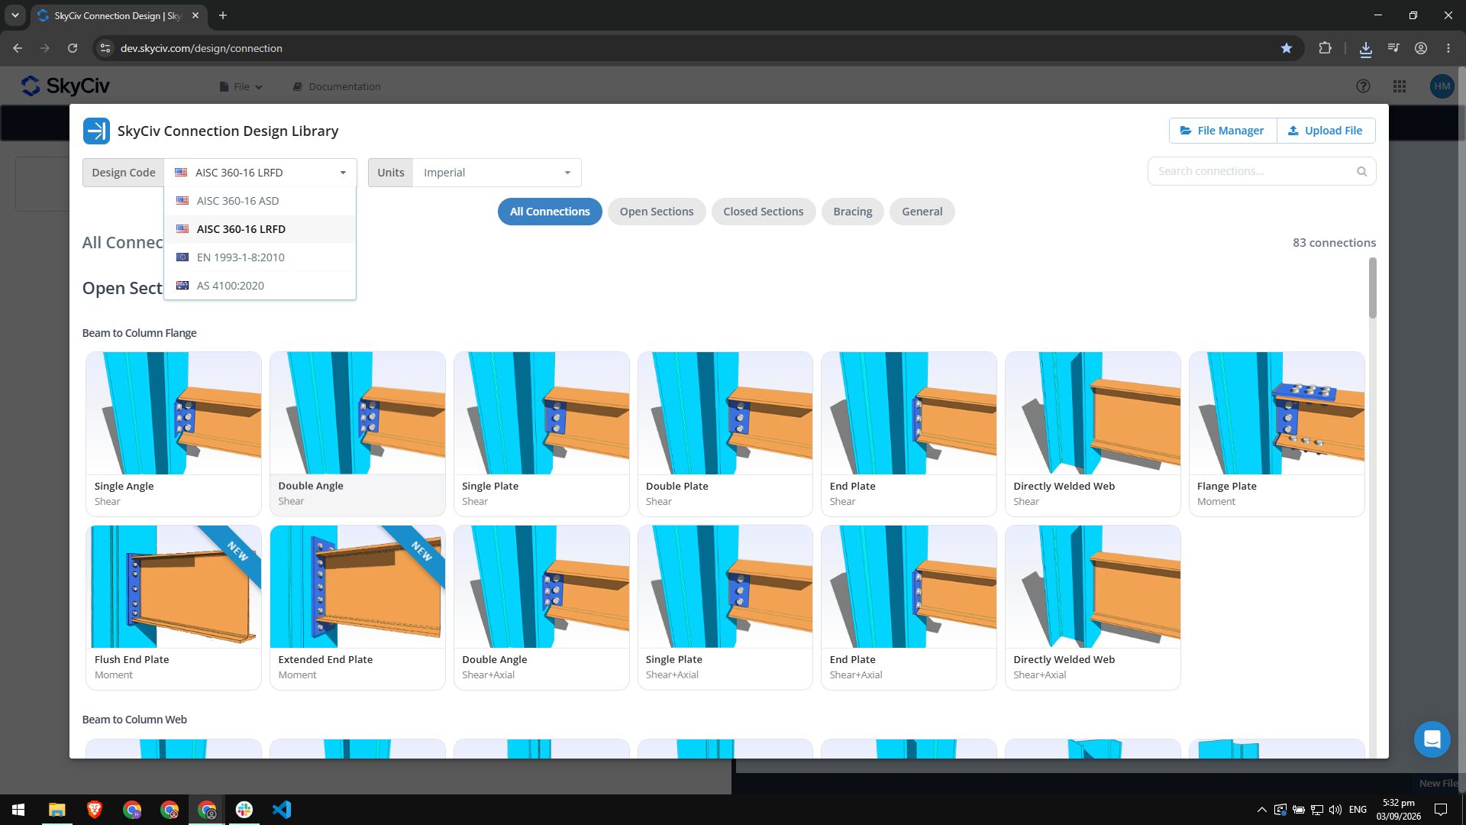Click the SkyCiv logo in header

click(x=66, y=86)
